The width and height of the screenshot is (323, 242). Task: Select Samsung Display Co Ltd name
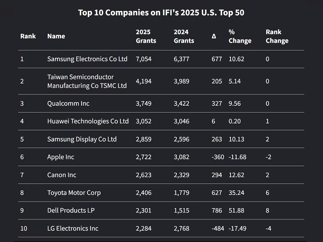click(x=82, y=139)
